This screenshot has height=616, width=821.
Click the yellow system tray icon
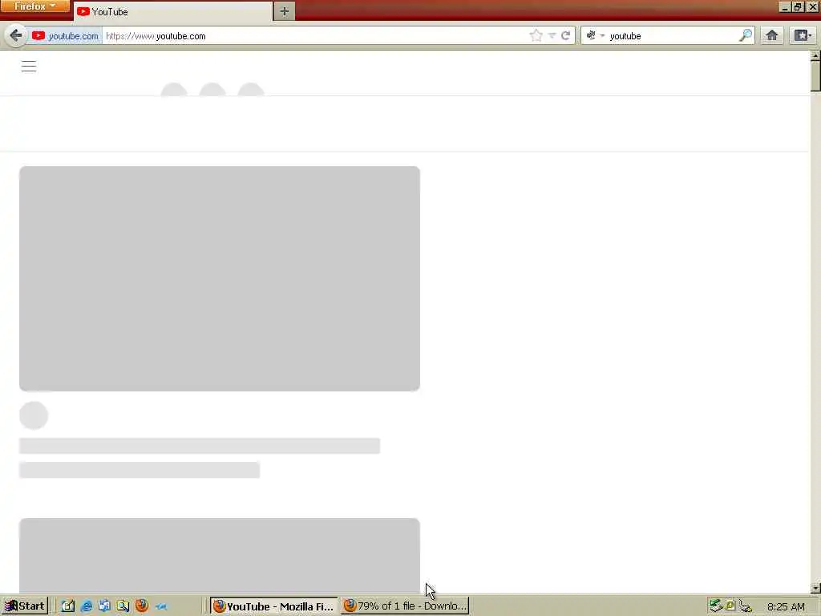click(x=730, y=606)
